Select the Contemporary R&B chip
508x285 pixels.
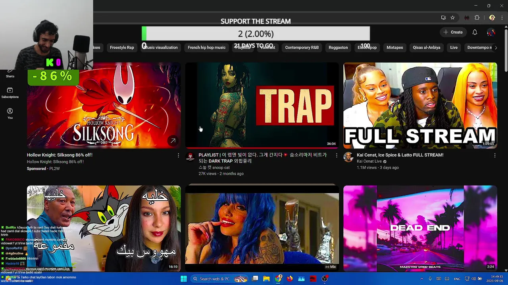coord(302,47)
